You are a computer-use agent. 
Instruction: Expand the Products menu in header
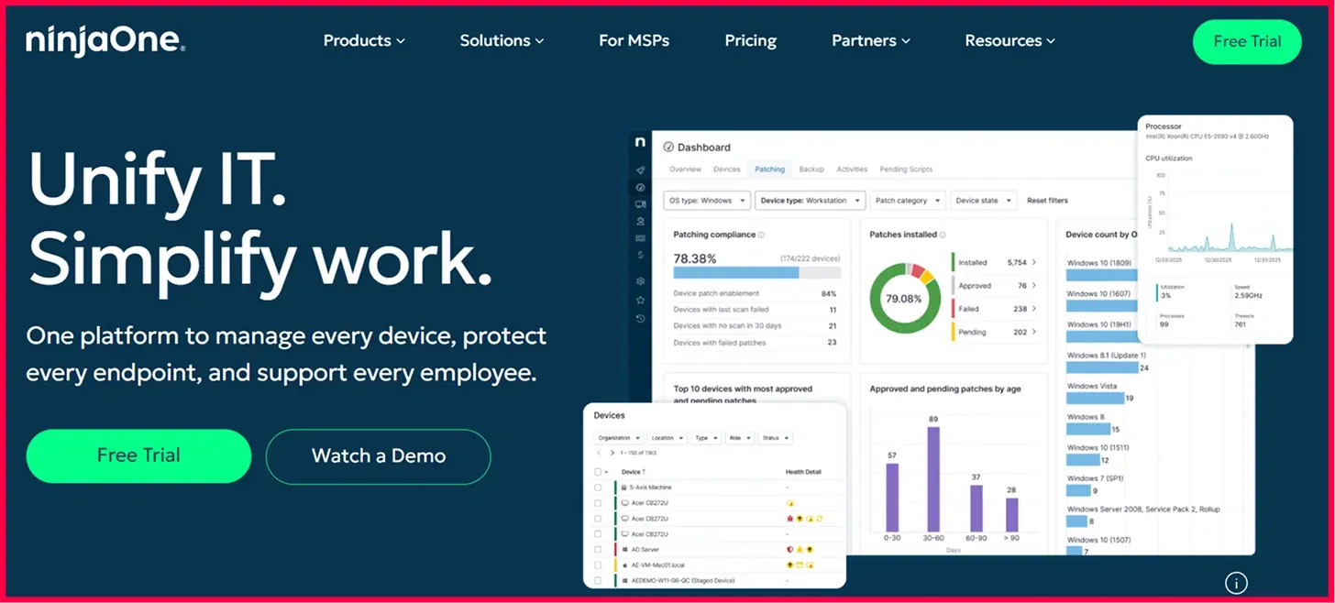point(364,40)
